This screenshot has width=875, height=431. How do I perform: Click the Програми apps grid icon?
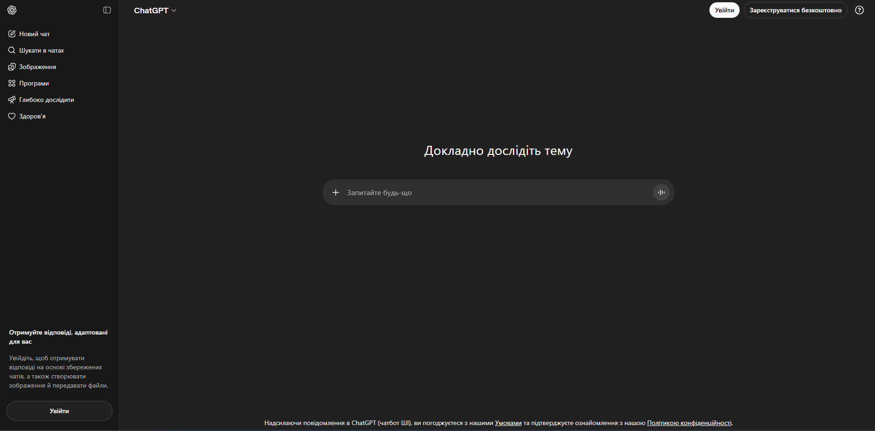pyautogui.click(x=12, y=83)
